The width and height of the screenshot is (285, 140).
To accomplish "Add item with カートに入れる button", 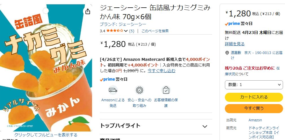I will coord(254,97).
